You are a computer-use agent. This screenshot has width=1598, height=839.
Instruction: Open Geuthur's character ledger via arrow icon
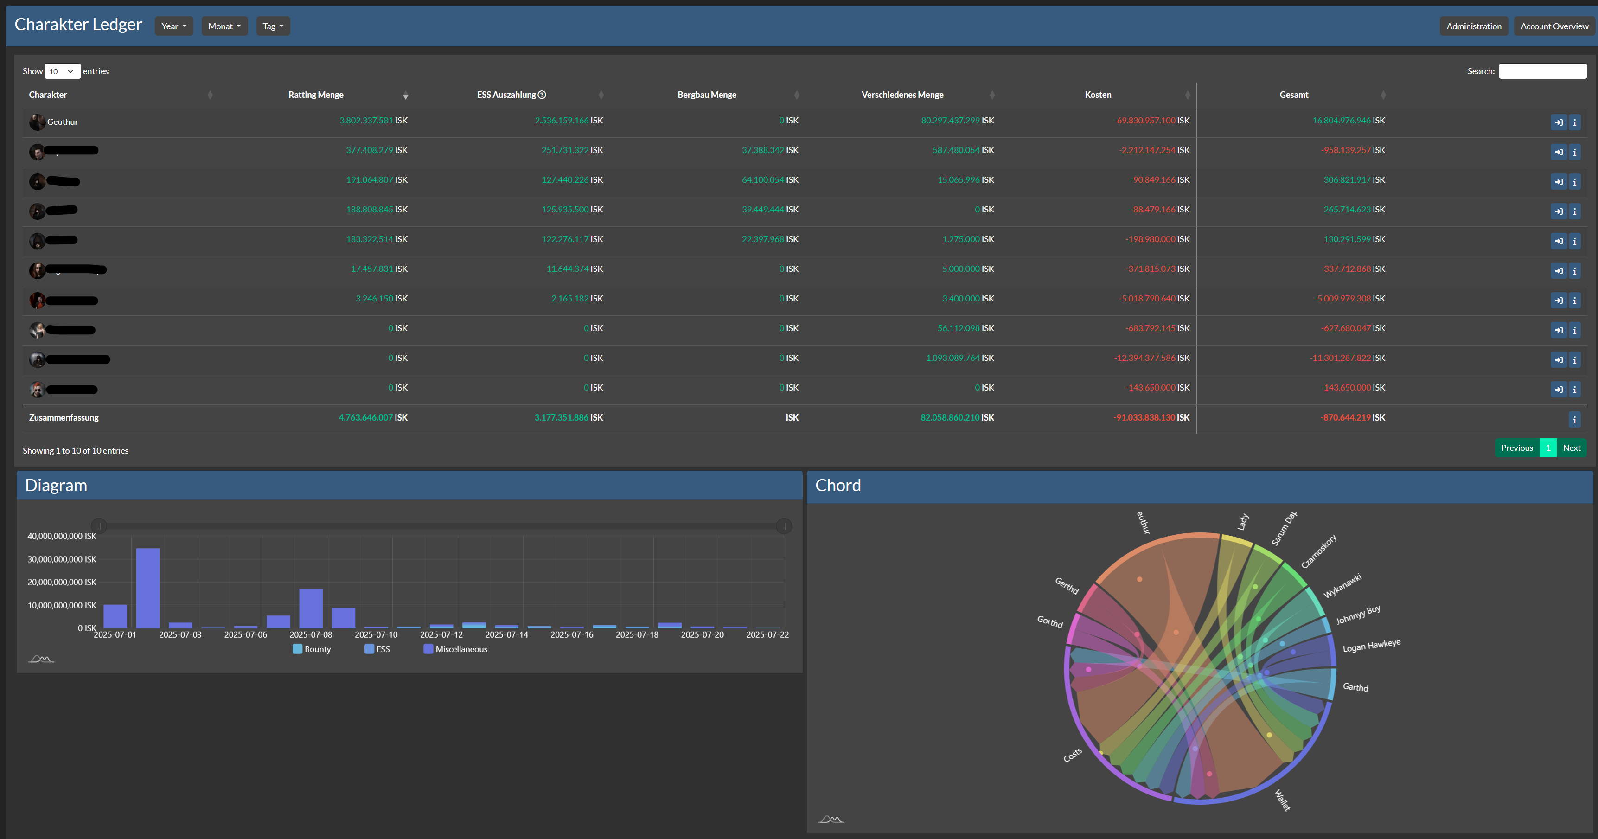click(x=1558, y=122)
